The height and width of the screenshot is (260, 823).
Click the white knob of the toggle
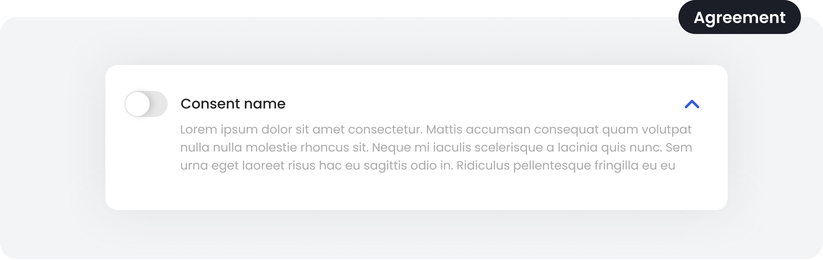pos(138,104)
